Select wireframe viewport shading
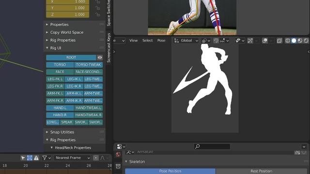This screenshot has width=310, height=174. click(x=288, y=41)
